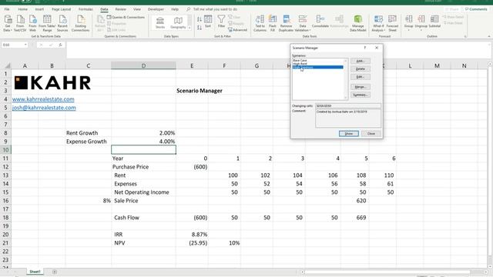493x277 pixels.
Task: Show the Queries & Connections pane
Action: point(126,17)
